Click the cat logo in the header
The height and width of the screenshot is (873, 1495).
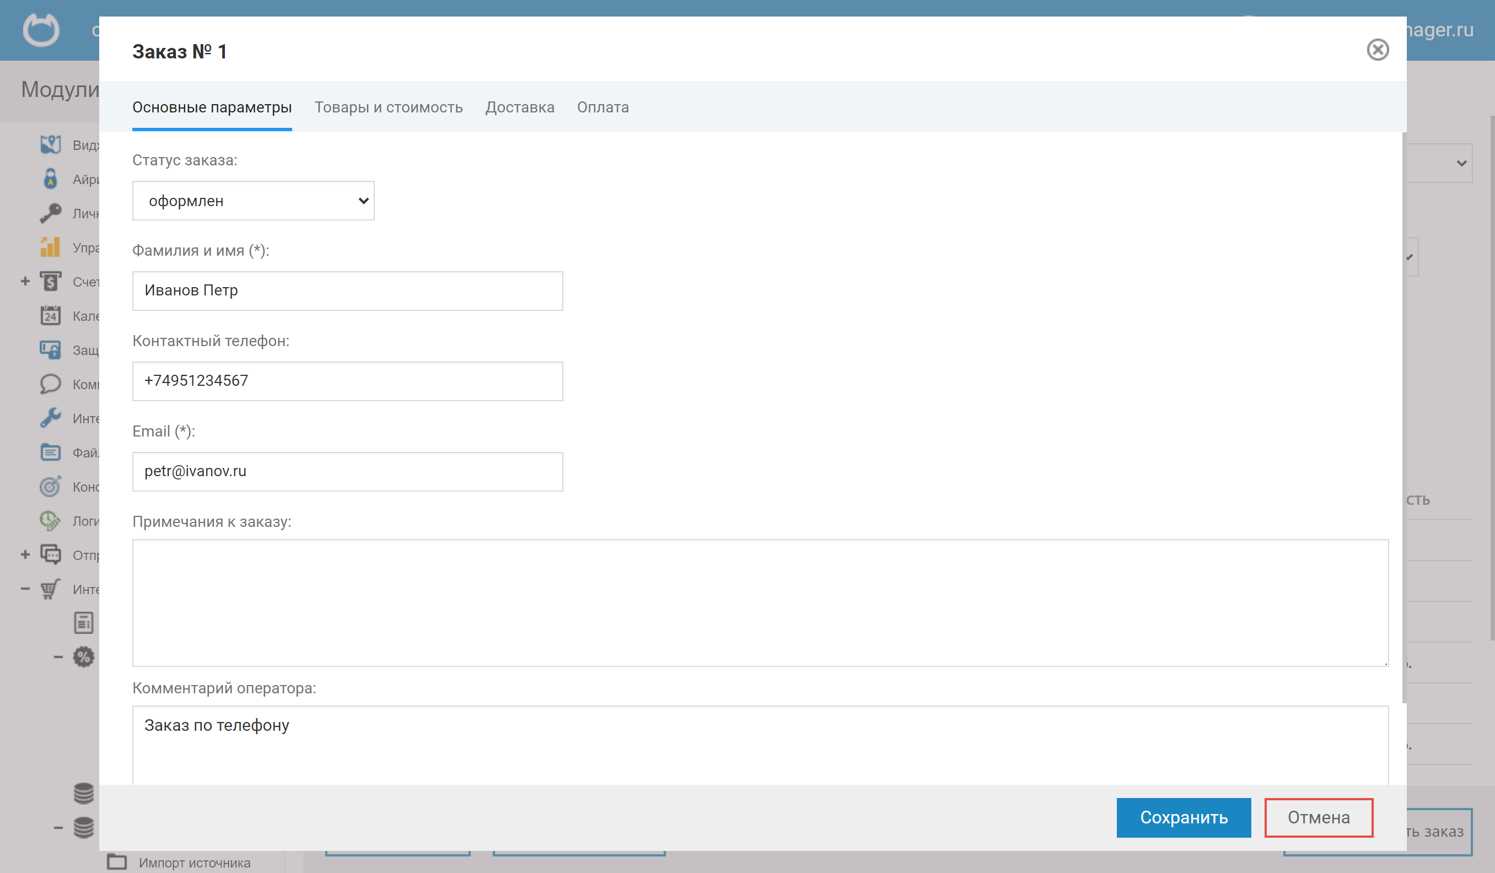click(x=41, y=30)
